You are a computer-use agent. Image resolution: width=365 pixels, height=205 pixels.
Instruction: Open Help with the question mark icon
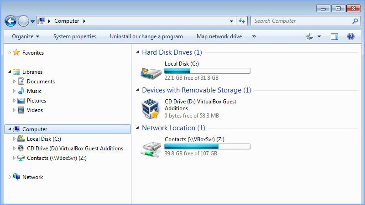point(350,36)
